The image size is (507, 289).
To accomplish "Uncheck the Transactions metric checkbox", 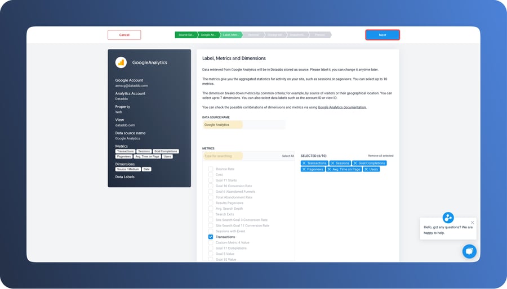I will click(x=211, y=237).
